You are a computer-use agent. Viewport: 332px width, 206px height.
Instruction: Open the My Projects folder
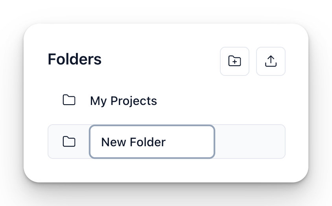(x=123, y=101)
